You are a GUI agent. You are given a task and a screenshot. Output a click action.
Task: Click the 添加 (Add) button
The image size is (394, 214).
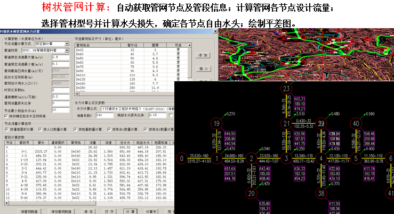[x=203, y=55]
